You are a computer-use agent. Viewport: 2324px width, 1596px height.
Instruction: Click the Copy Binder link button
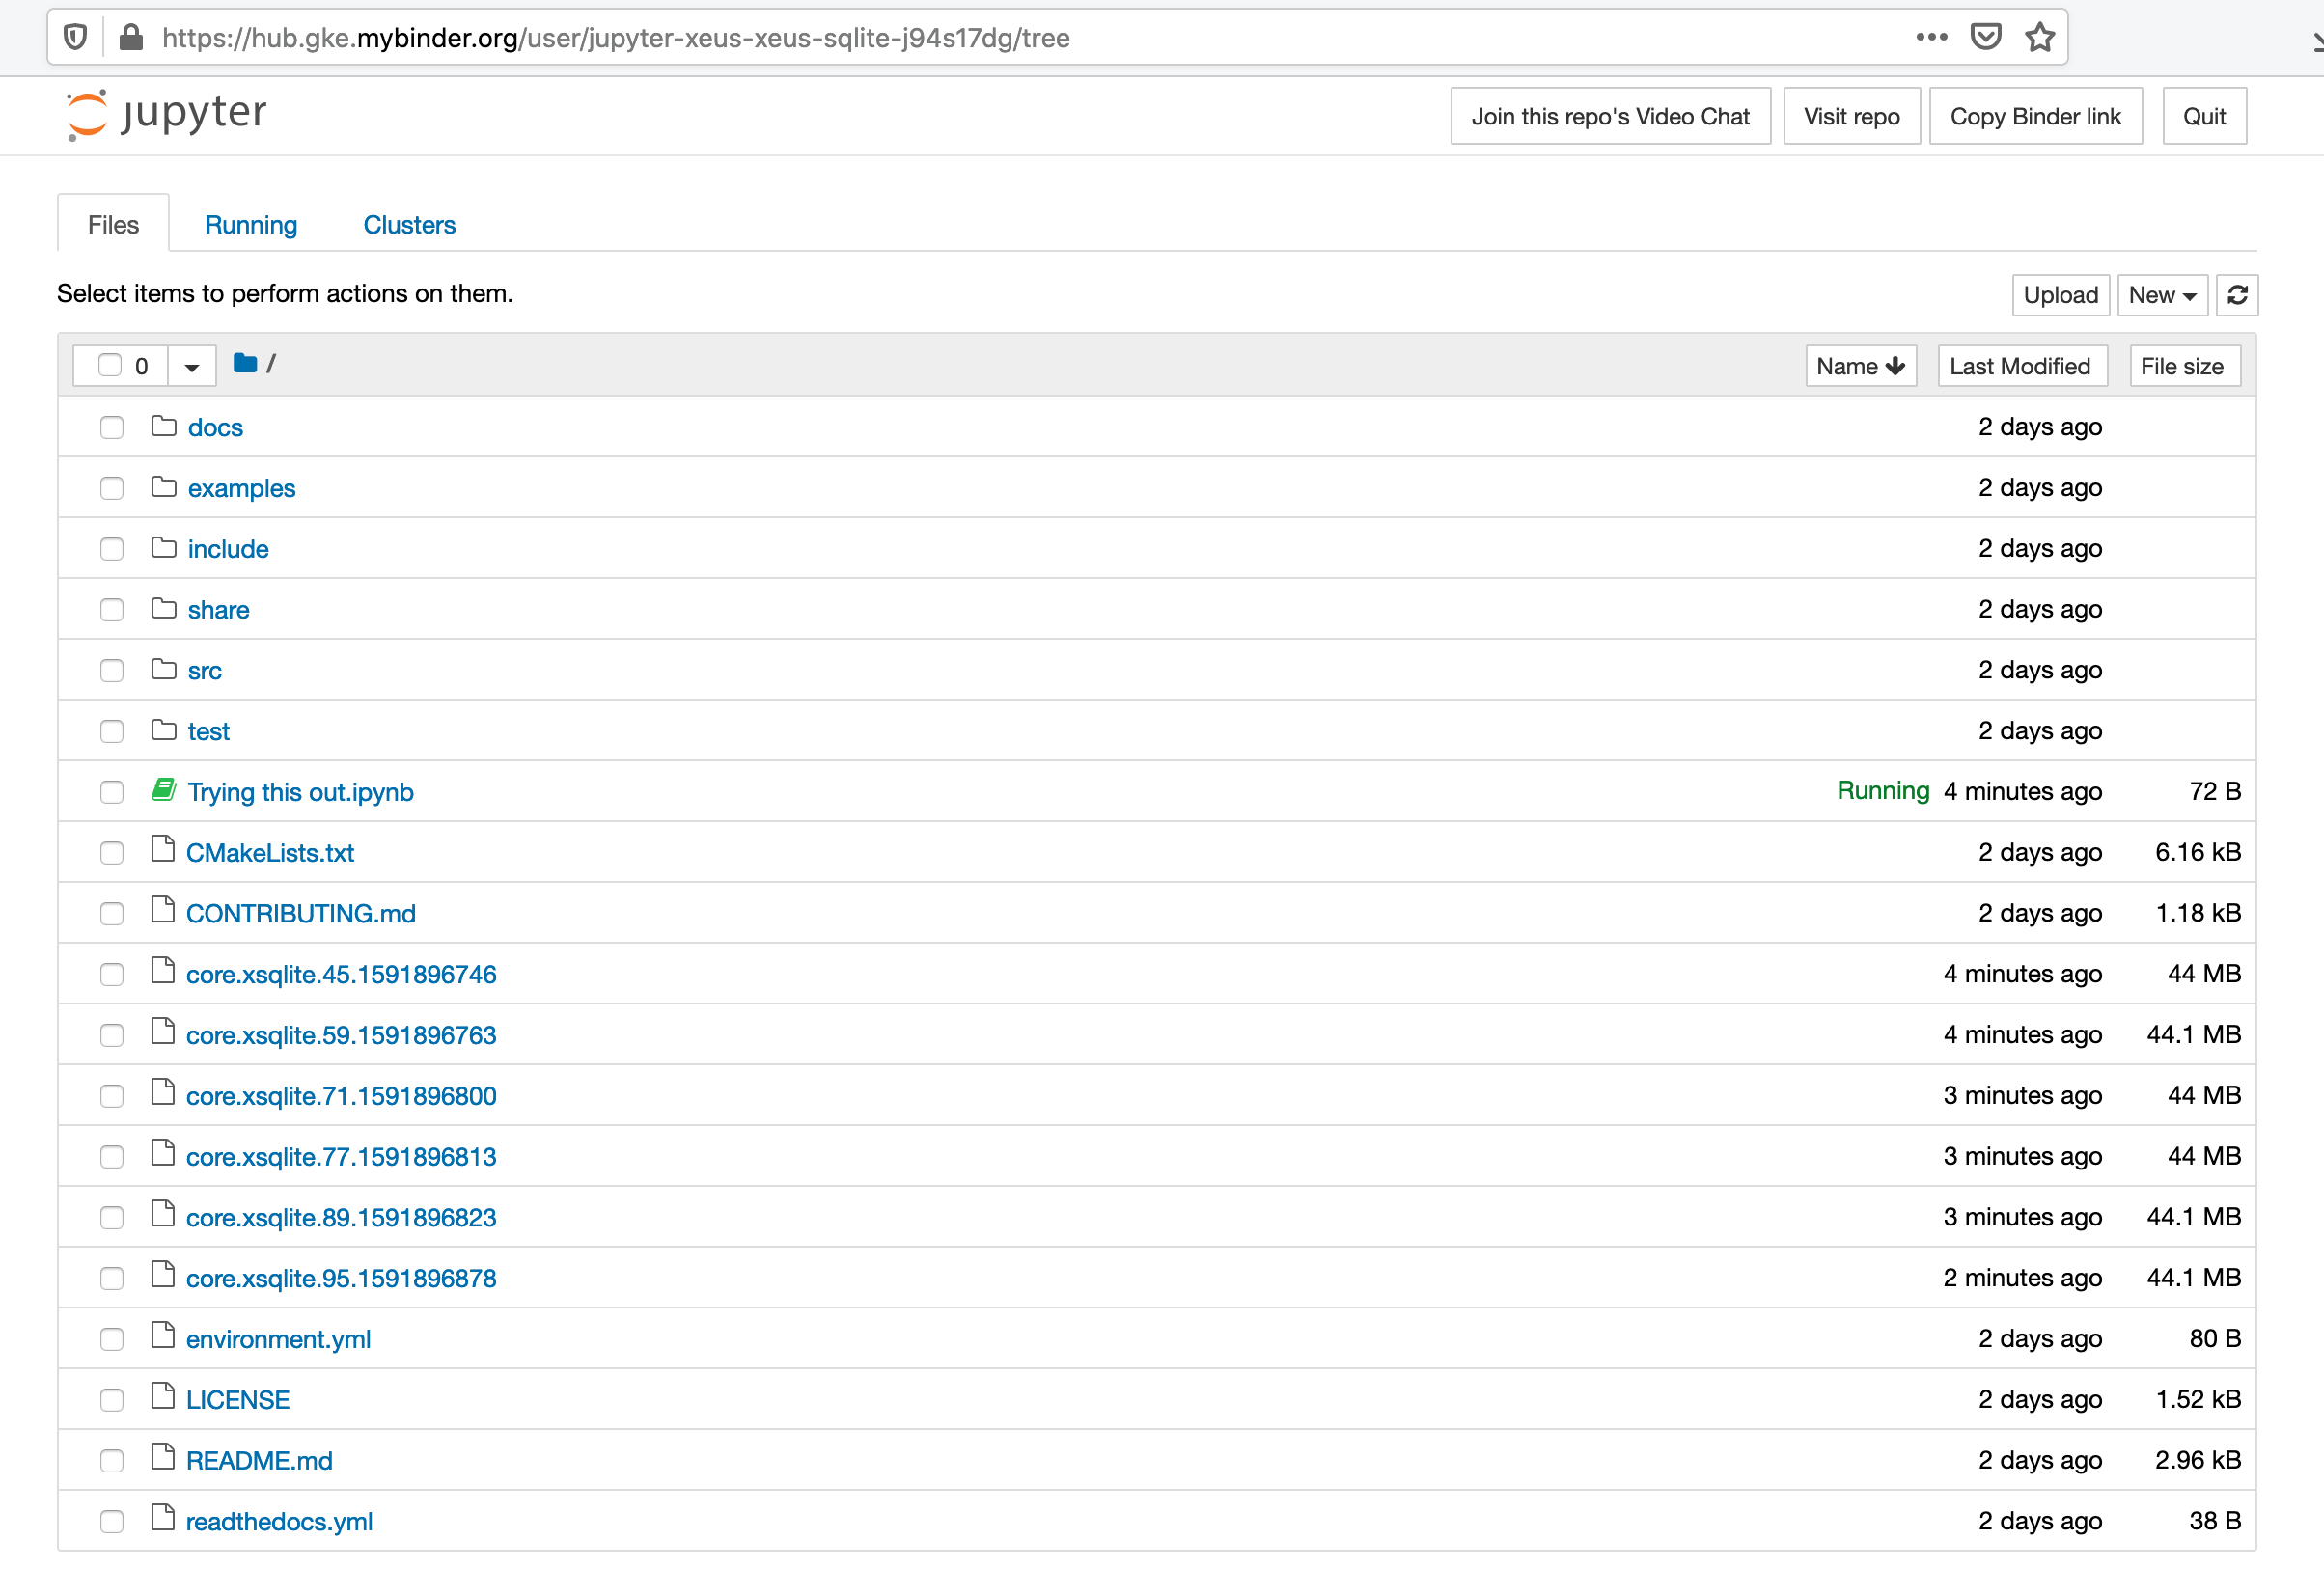(x=2036, y=115)
